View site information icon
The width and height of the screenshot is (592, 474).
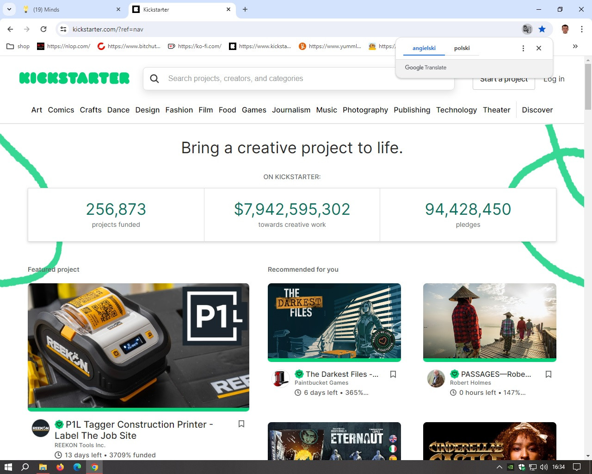pyautogui.click(x=63, y=29)
